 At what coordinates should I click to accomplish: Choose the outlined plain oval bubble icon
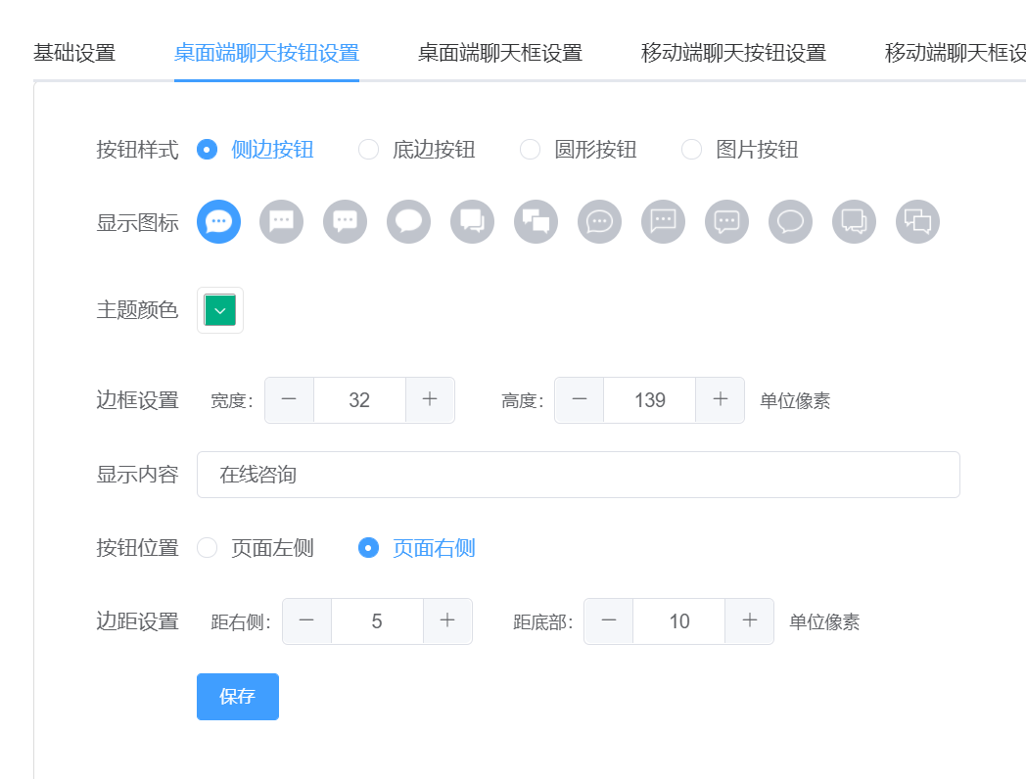[x=790, y=222]
